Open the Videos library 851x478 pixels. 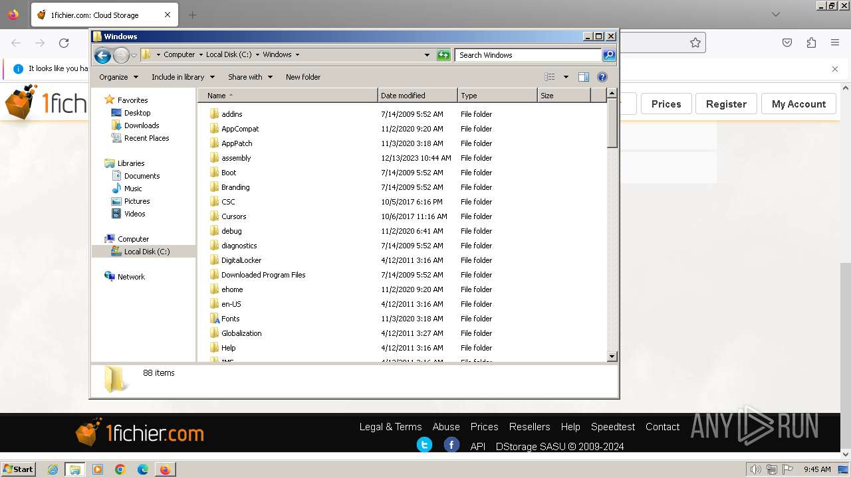(134, 214)
